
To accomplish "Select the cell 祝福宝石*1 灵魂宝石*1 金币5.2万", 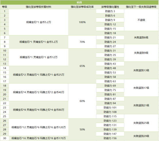I will 38,42.
